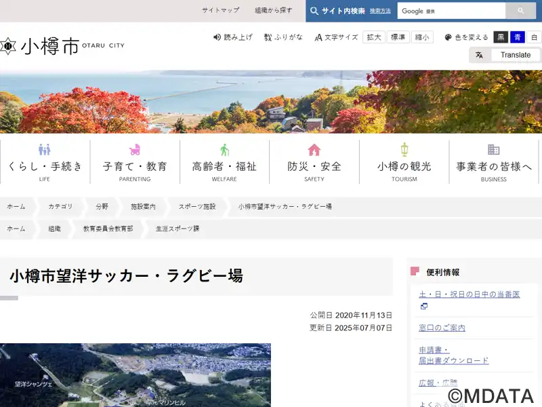Set text size to 標準

(x=398, y=37)
